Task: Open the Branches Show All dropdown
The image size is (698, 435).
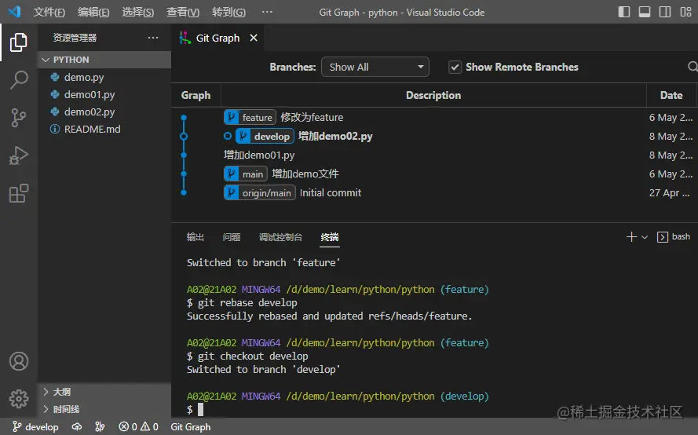Action: 375,68
